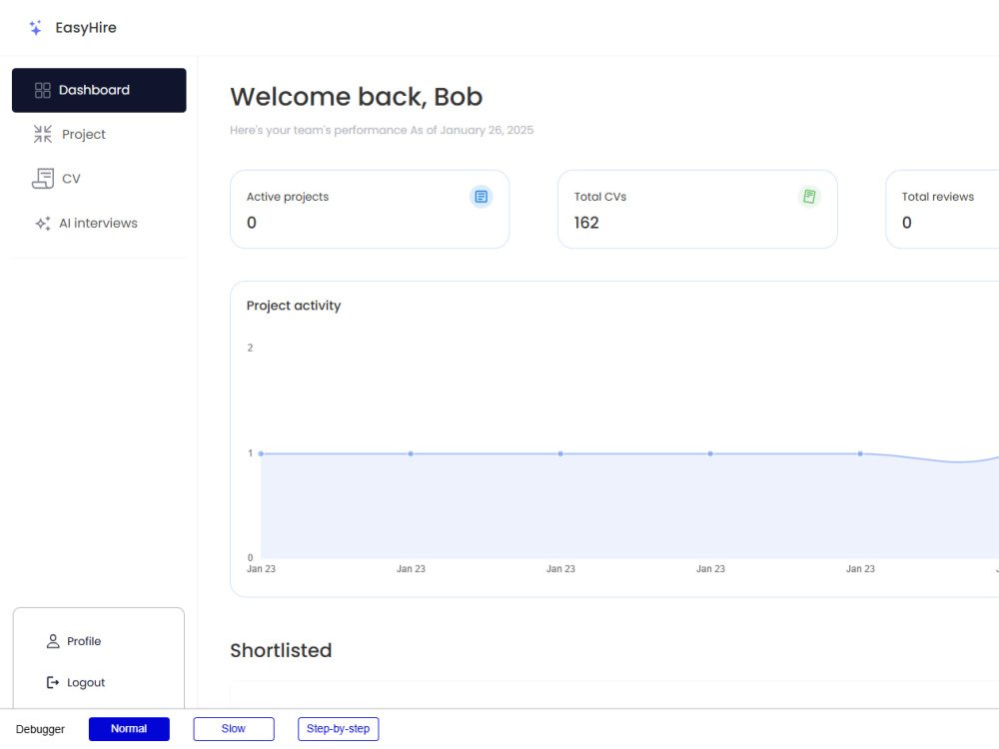
Task: Go to the CV section
Action: pos(99,179)
